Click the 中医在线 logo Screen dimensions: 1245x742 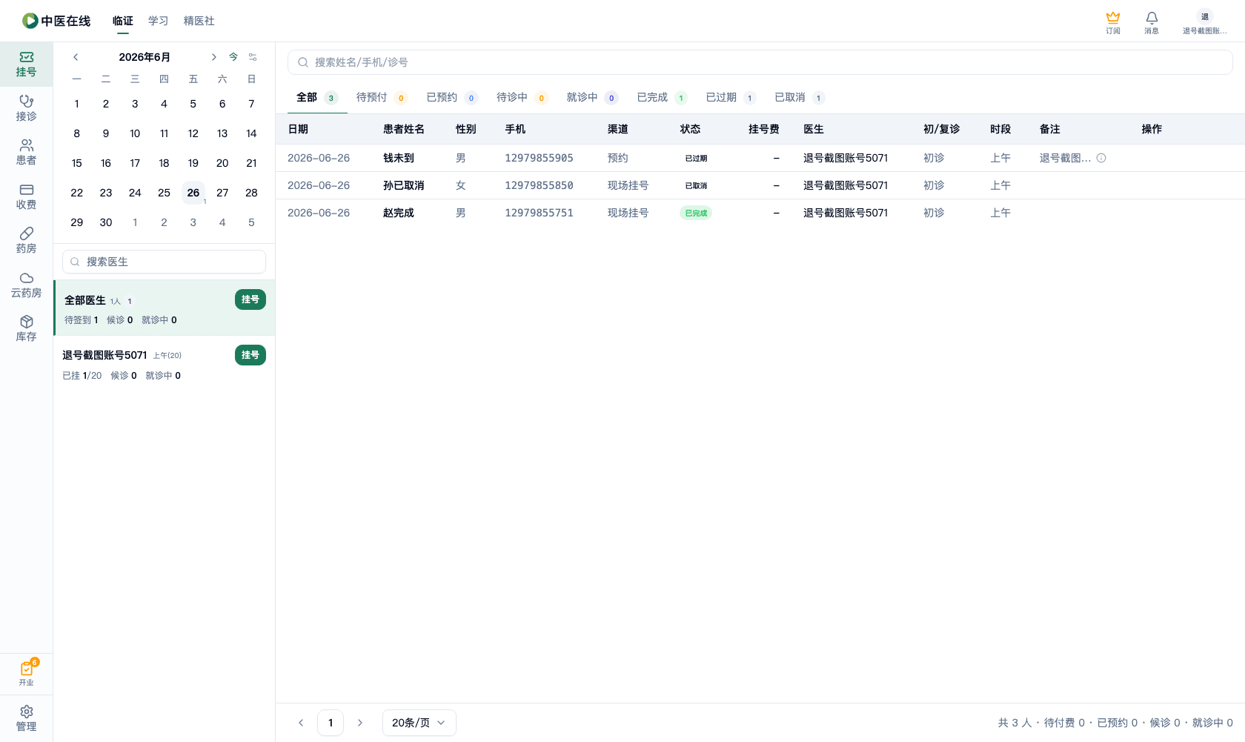coord(56,21)
